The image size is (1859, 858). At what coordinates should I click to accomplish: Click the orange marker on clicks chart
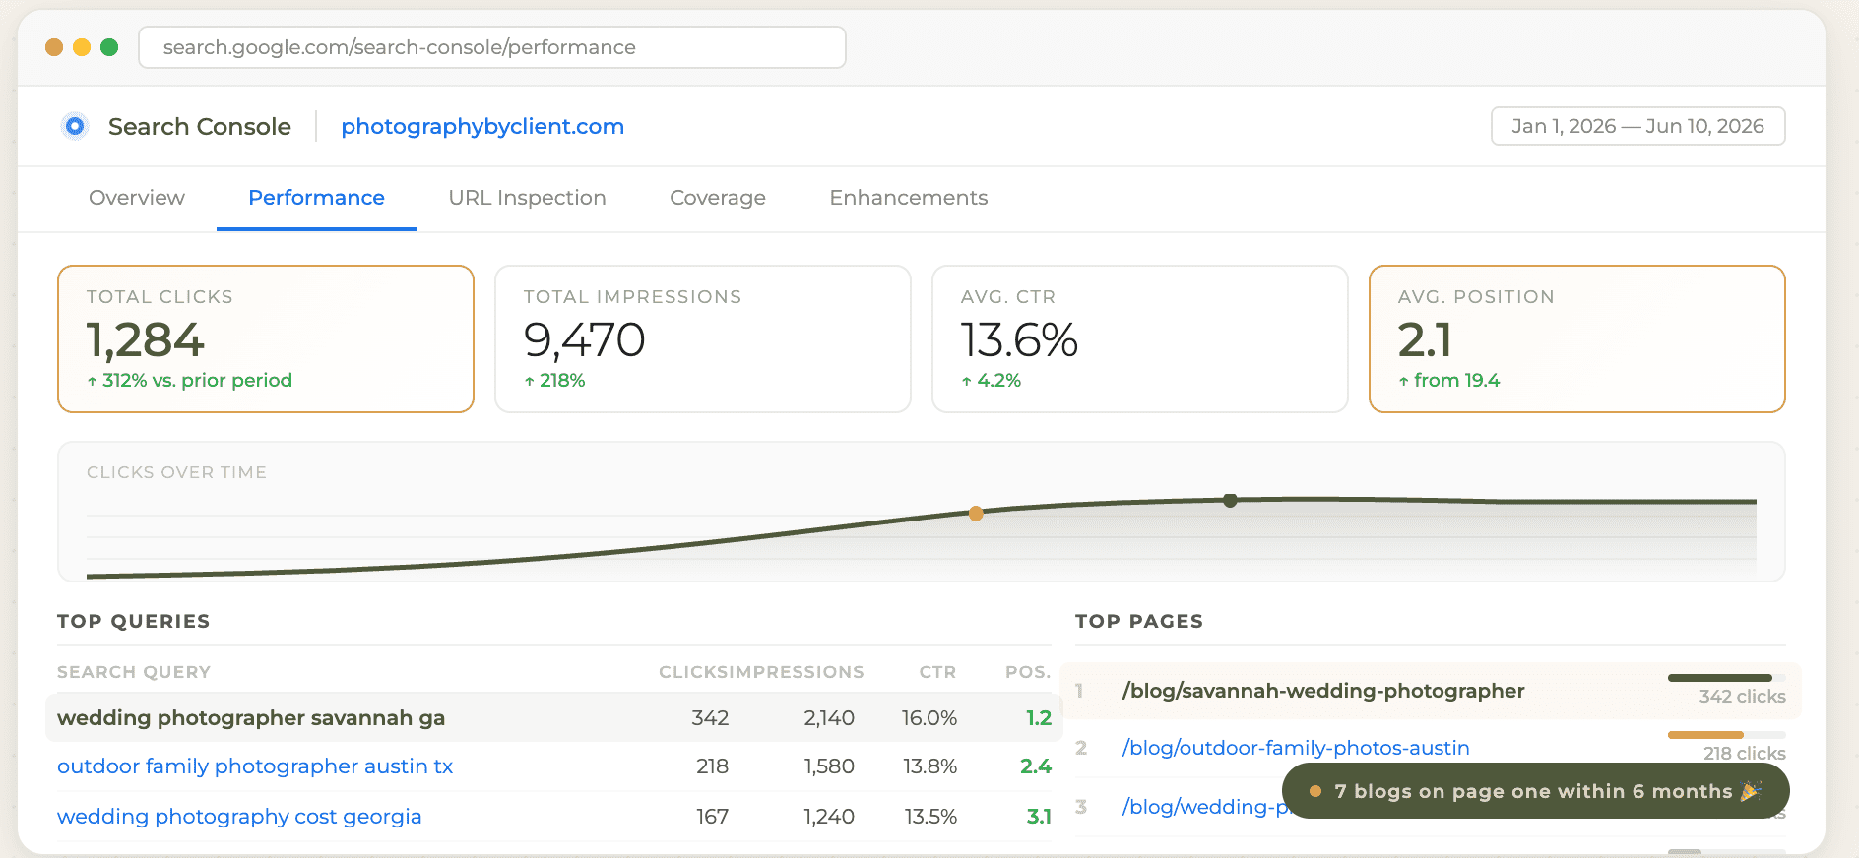(x=976, y=514)
